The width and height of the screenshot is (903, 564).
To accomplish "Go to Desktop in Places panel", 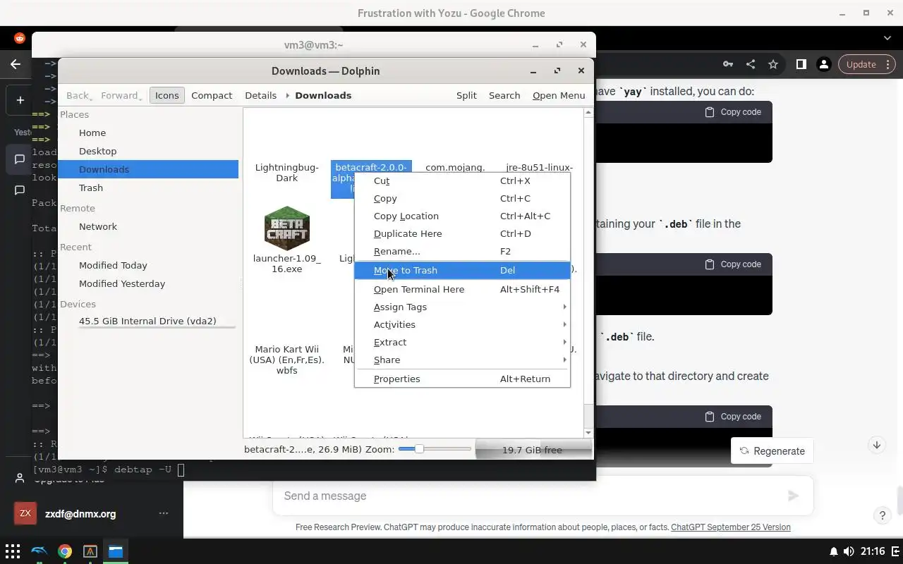I will 148,151.
